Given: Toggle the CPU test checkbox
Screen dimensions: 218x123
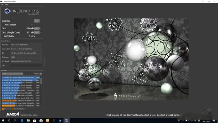Looking at the screenshot, I should point(41,28).
